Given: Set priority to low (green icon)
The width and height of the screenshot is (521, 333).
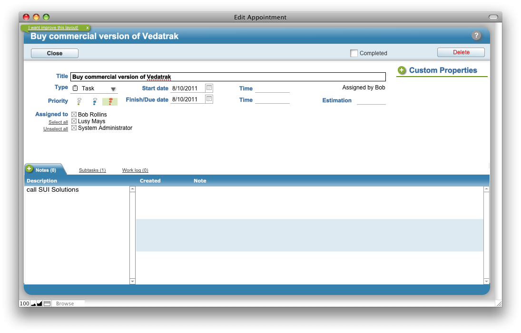Looking at the screenshot, I should [x=79, y=101].
